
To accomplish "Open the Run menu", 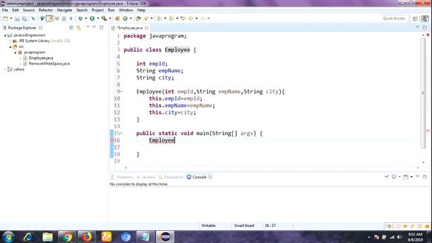I will pos(111,10).
